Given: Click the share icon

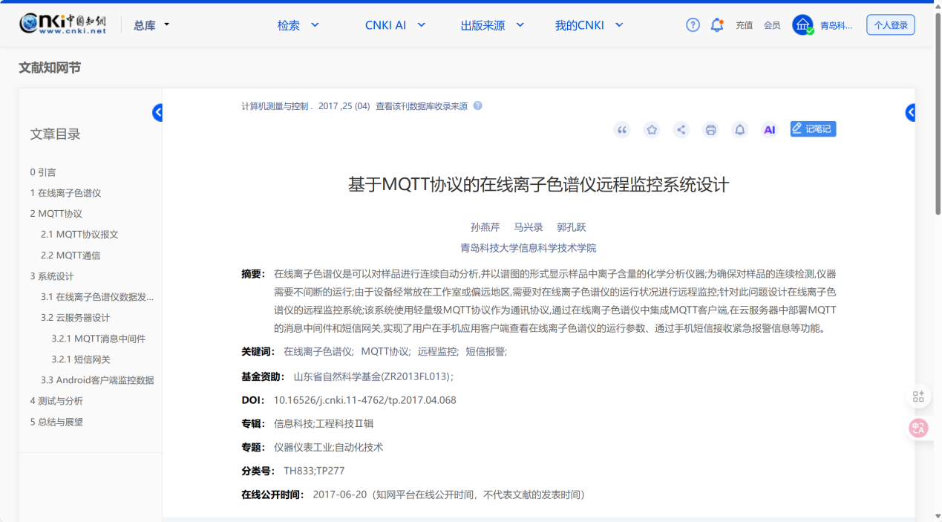Looking at the screenshot, I should [681, 130].
